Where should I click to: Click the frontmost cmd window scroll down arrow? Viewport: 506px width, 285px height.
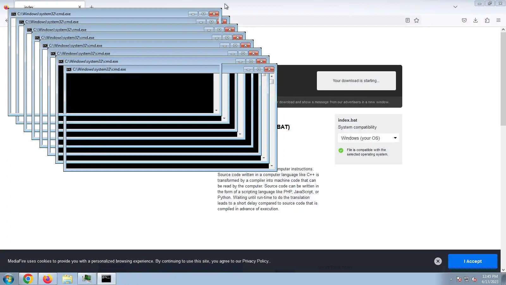click(x=272, y=166)
